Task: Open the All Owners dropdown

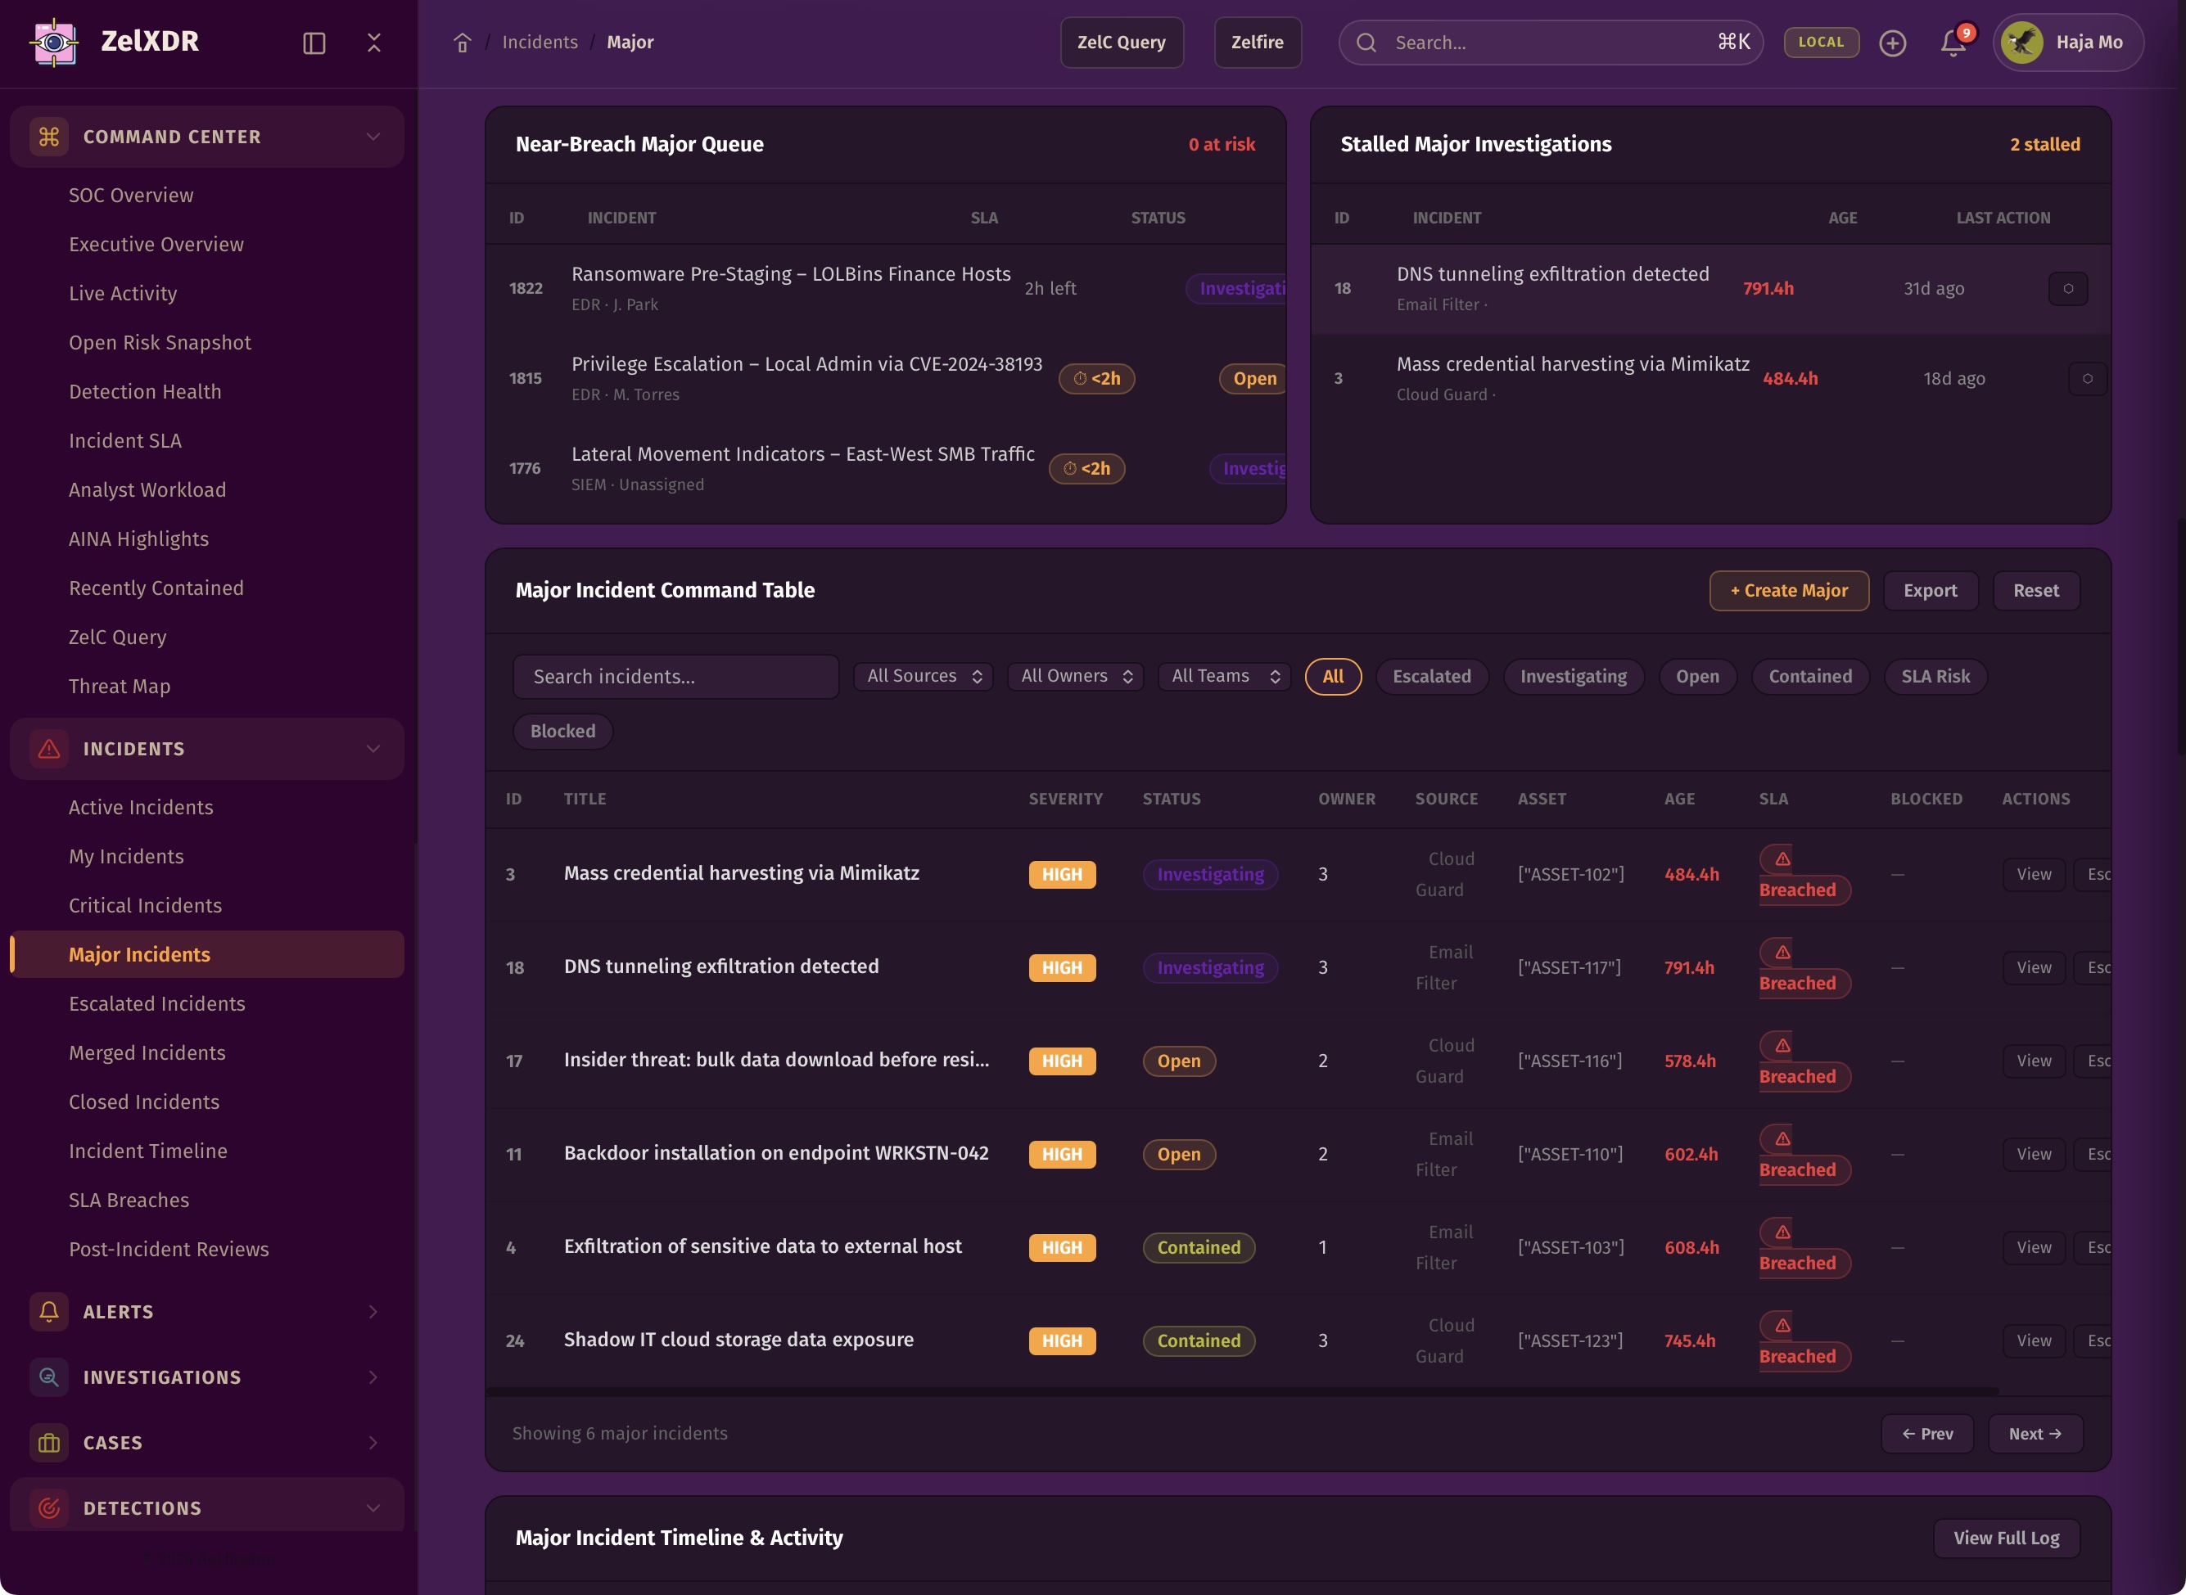Action: tap(1075, 677)
